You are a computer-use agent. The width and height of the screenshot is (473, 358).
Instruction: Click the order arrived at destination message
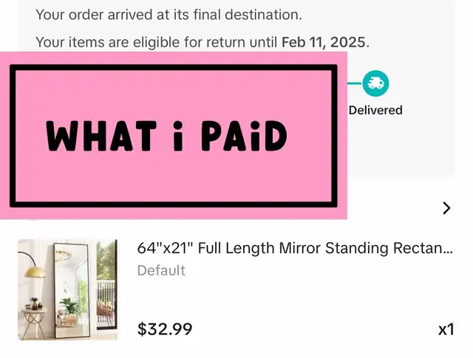point(169,14)
